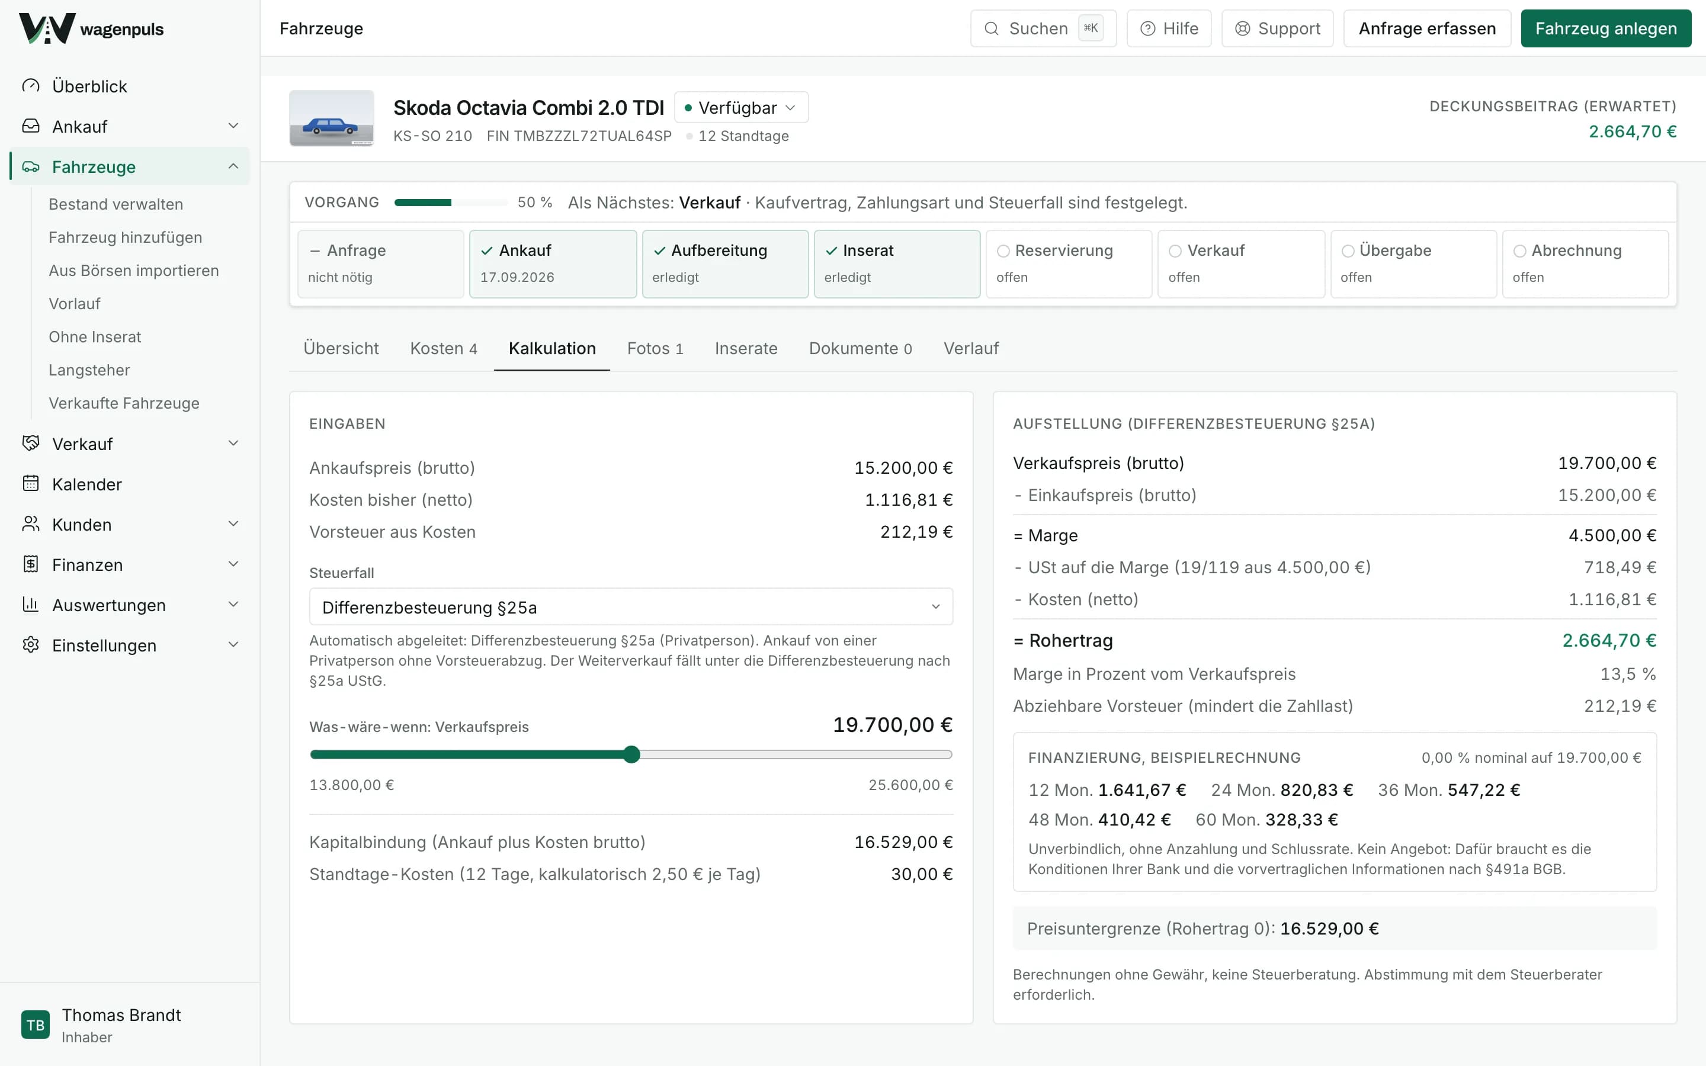This screenshot has height=1066, width=1706.
Task: Expand the Verkauf sidebar section
Action: tap(233, 444)
